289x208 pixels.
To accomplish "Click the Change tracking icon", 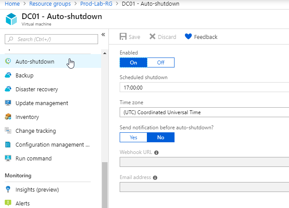I will click(x=8, y=131).
